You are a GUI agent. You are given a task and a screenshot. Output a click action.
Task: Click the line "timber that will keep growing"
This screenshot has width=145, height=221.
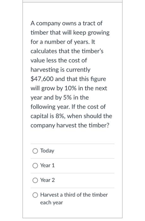[x=70, y=33]
